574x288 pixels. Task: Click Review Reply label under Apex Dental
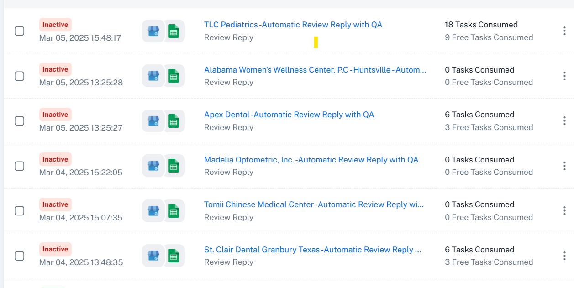(x=229, y=127)
